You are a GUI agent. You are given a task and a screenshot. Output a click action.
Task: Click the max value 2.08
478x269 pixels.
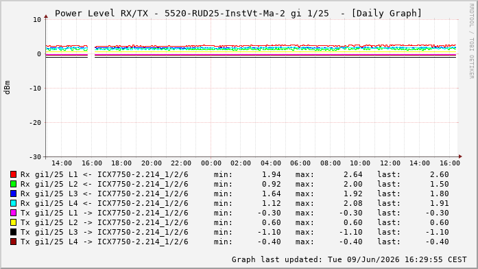pos(352,203)
